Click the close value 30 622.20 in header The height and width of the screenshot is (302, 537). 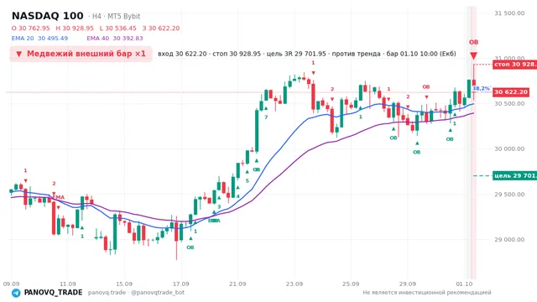pyautogui.click(x=161, y=29)
